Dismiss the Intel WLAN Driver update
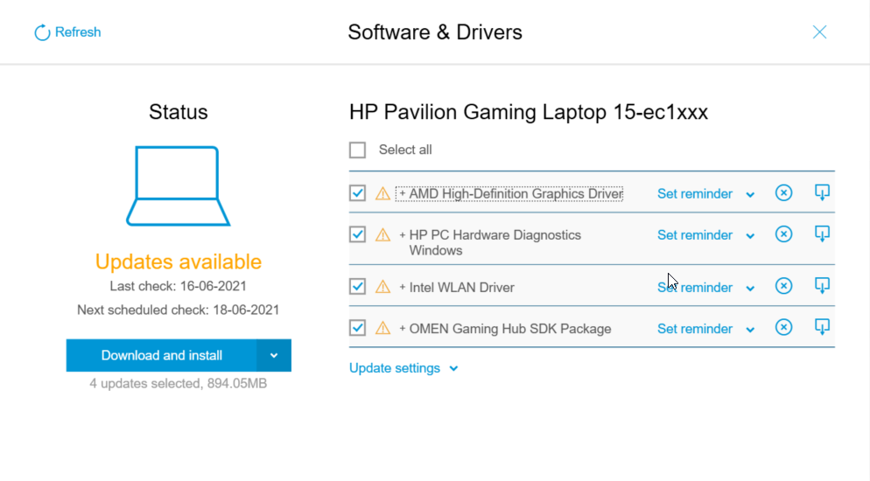This screenshot has height=481, width=870. click(783, 287)
